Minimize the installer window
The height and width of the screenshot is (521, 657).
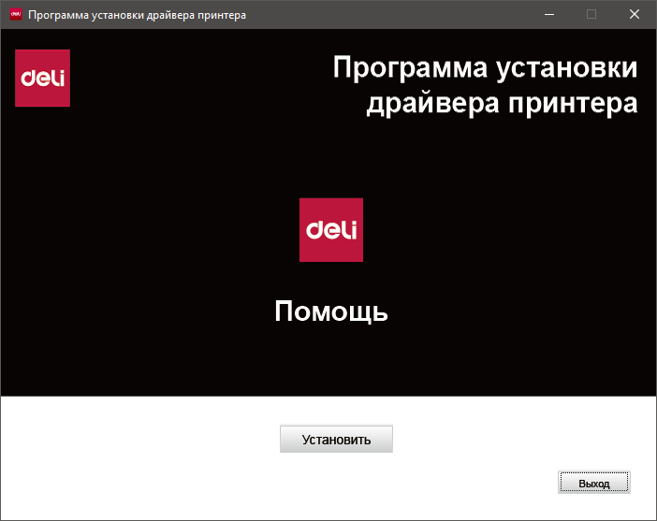(x=549, y=15)
